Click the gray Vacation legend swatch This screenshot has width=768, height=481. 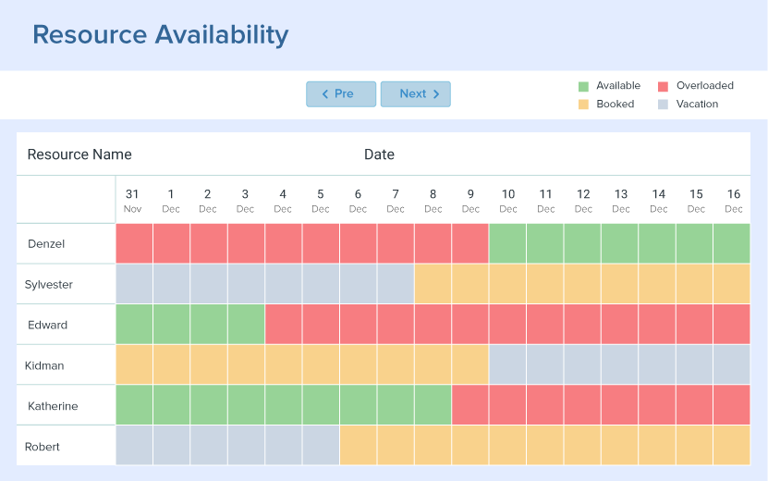point(663,105)
